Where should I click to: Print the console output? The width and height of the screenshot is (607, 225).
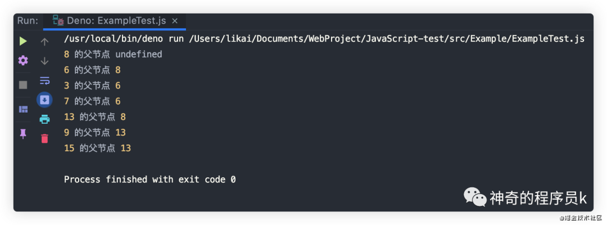(44, 119)
